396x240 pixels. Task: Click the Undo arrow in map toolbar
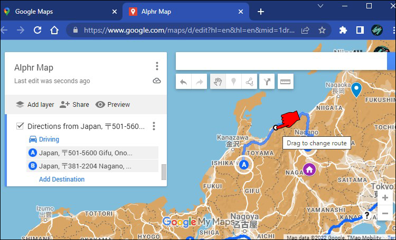click(x=184, y=82)
